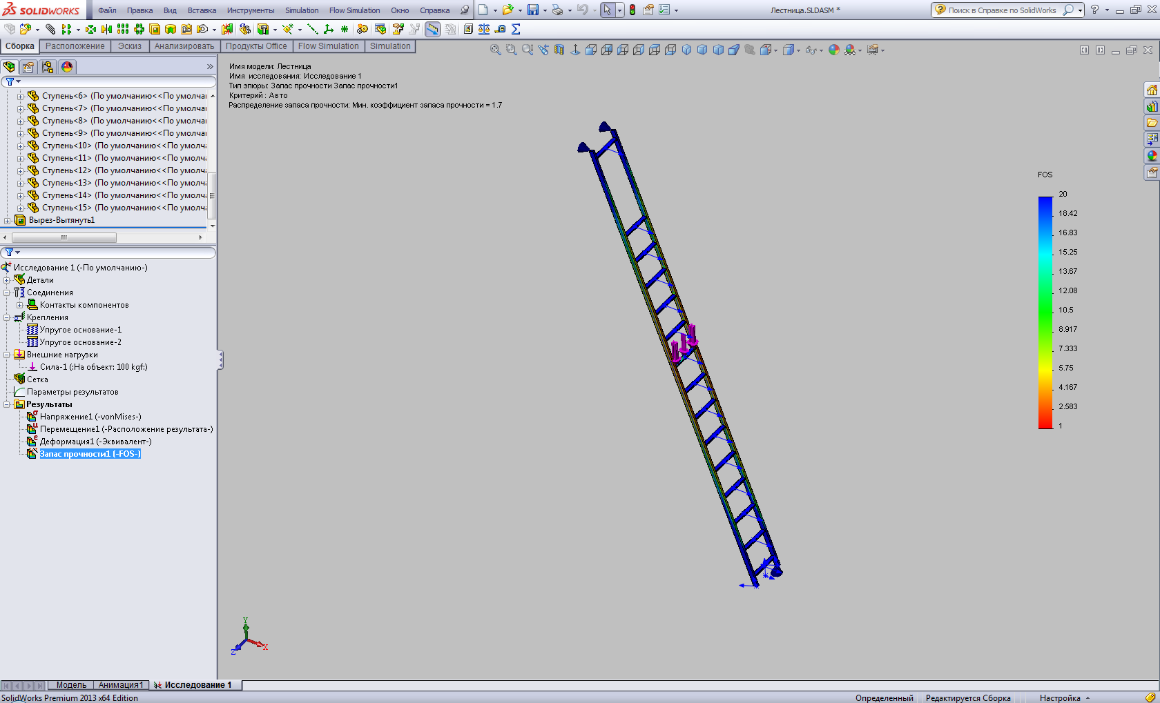
Task: Click the SolidWorks Resources home icon
Action: click(x=1152, y=90)
